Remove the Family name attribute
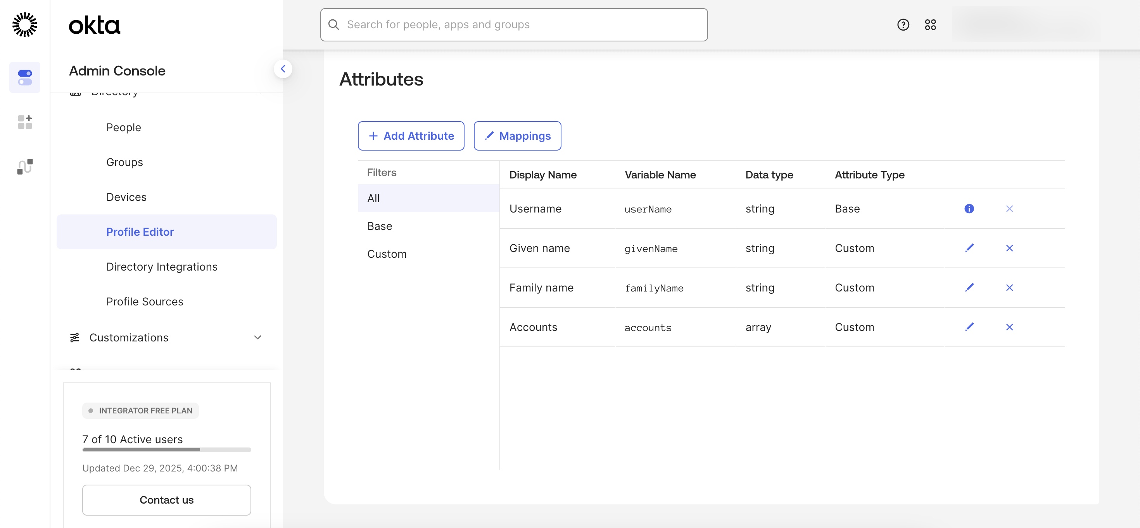 1009,288
